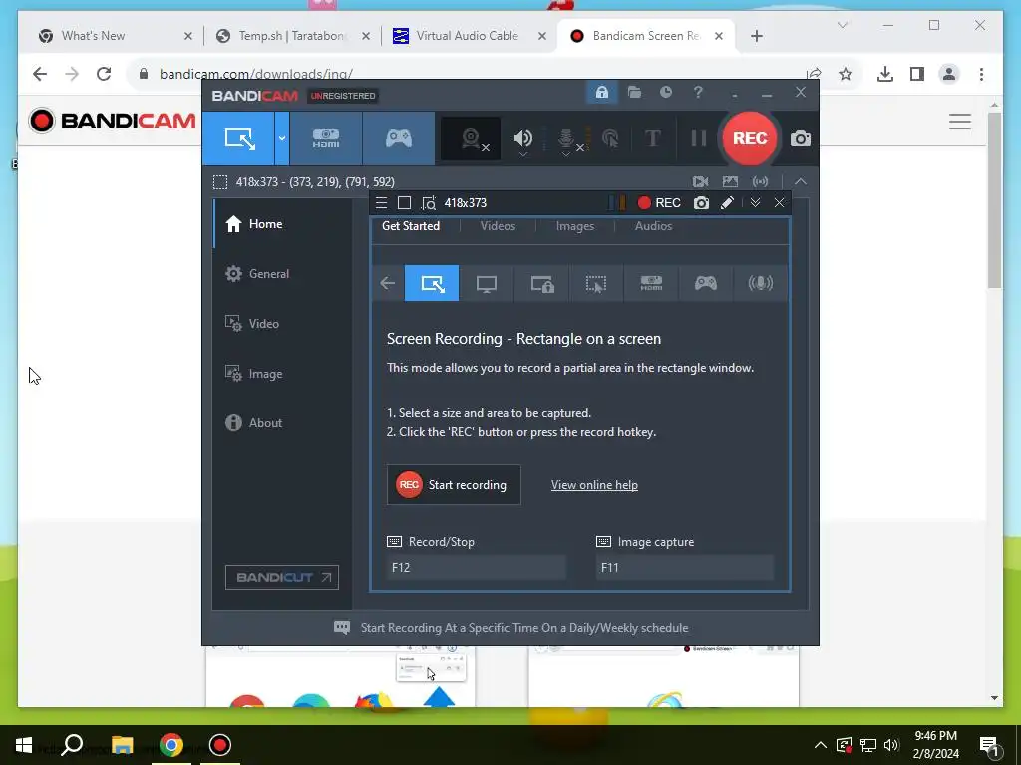Toggle webcam overlay in top toolbar

pos(471,138)
